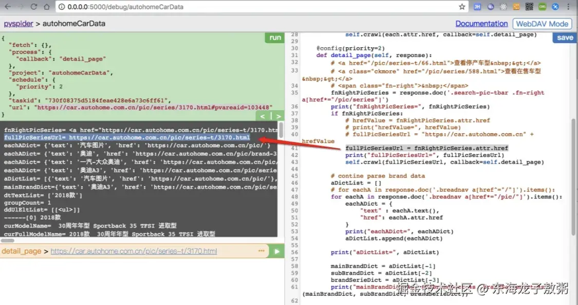Click the curModelName= output line
Viewport: 578px width, 305px height.
tap(90, 226)
